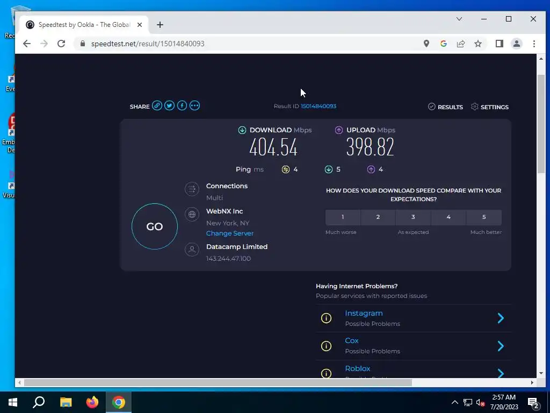
Task: Click the Instagram warning info icon
Action: [326, 318]
